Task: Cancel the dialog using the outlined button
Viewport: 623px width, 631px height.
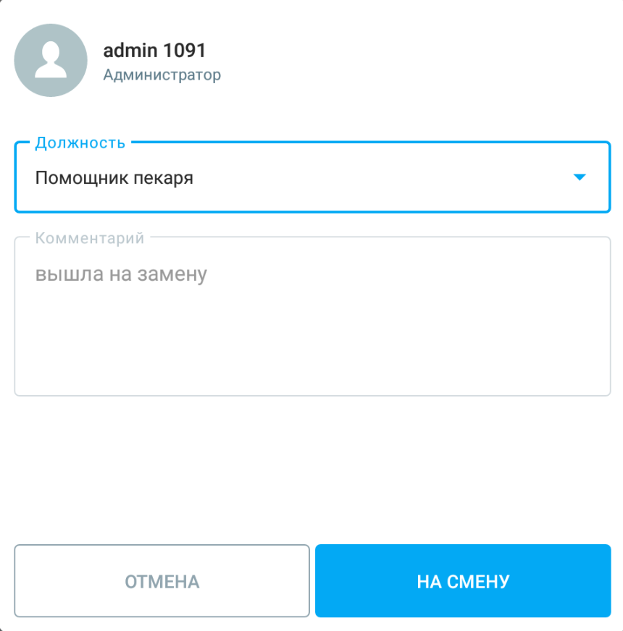Action: 162,580
